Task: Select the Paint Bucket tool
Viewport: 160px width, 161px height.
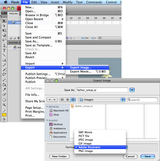Action: point(4,85)
